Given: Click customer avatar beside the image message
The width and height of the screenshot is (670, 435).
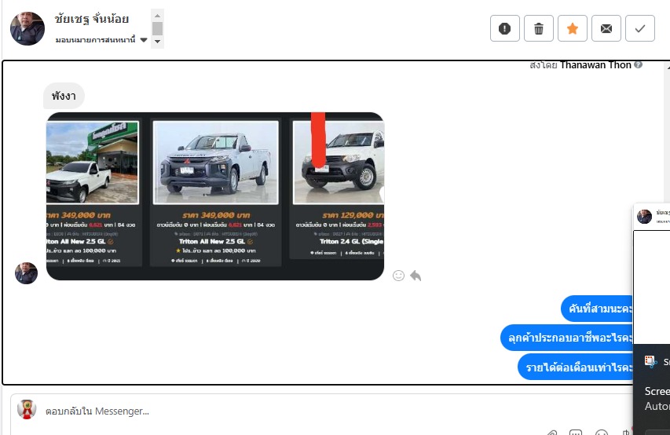Looking at the screenshot, I should (26, 273).
